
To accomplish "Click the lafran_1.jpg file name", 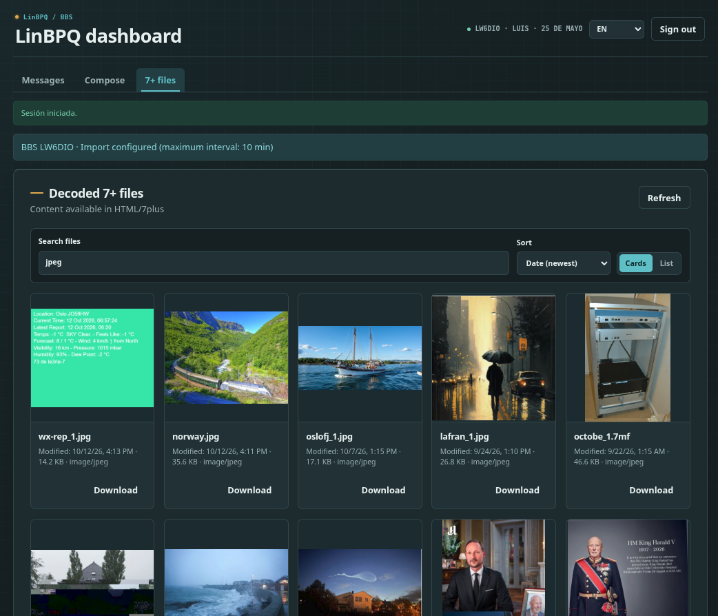I will (x=464, y=436).
